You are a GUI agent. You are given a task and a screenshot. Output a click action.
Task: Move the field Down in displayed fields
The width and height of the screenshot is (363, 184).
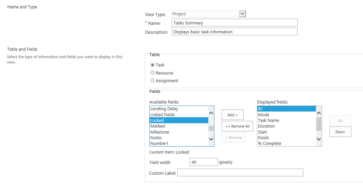point(340,132)
